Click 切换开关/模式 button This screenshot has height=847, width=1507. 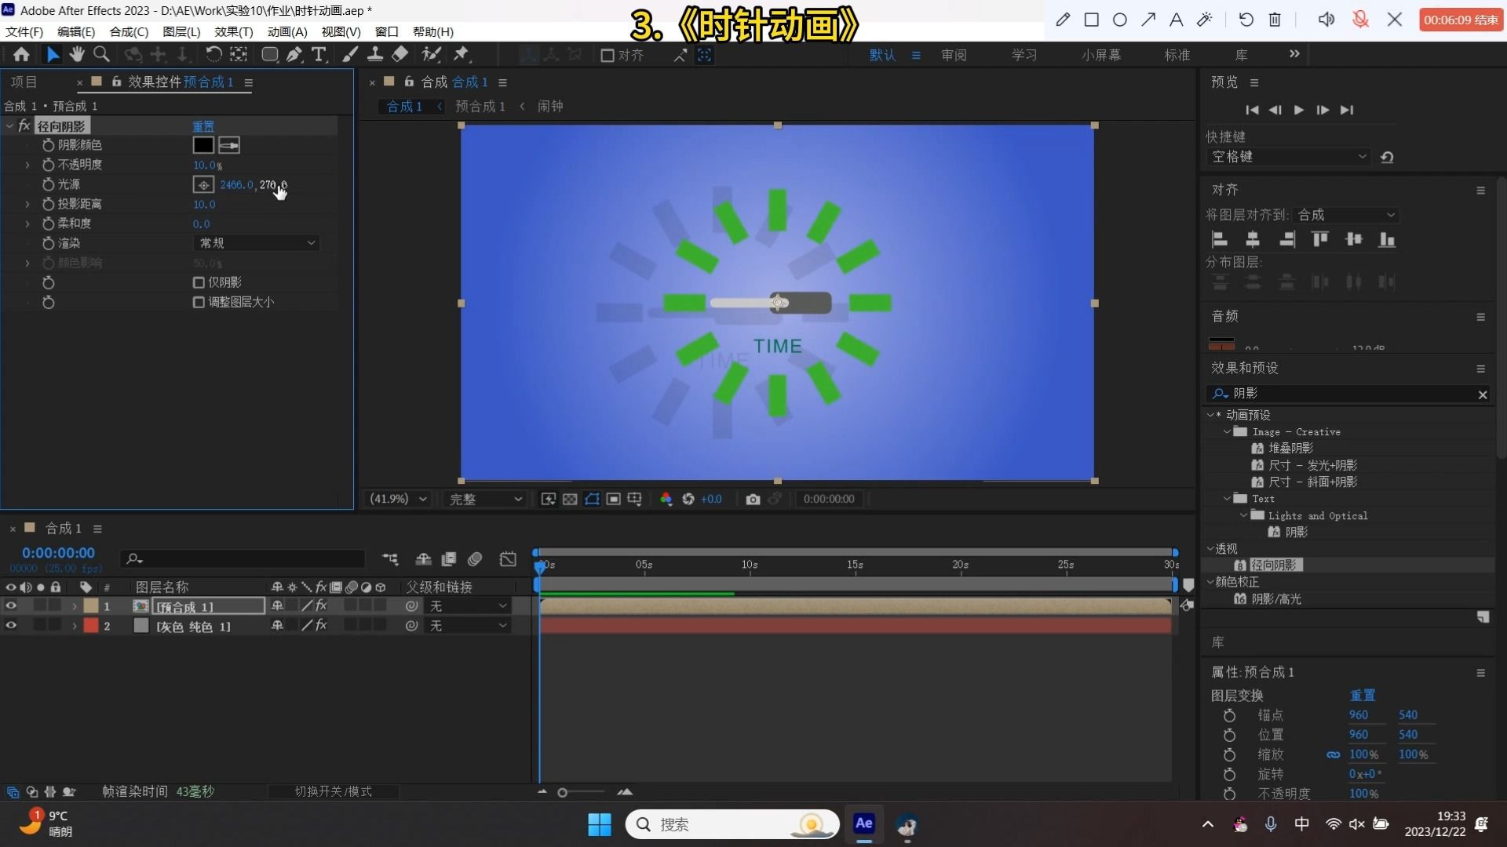coord(333,791)
